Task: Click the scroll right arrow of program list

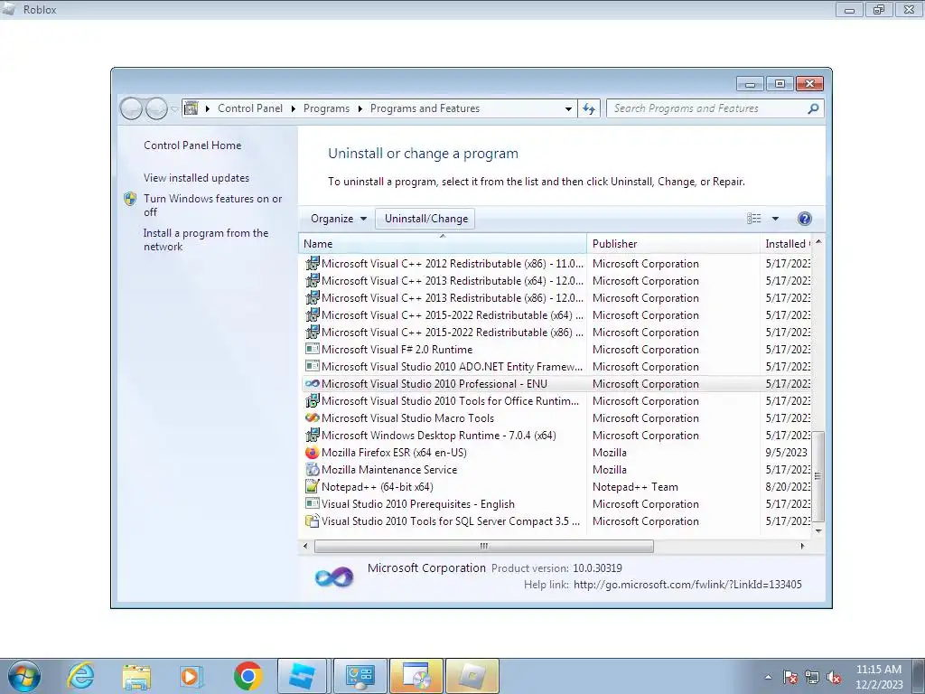Action: pyautogui.click(x=802, y=547)
